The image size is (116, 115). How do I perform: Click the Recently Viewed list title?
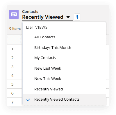click(x=43, y=17)
